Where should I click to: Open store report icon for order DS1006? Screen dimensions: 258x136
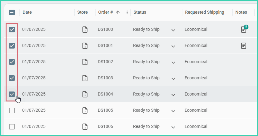click(x=85, y=127)
